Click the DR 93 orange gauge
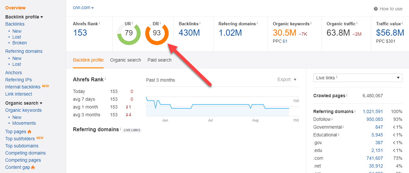The height and width of the screenshot is (173, 409). pyautogui.click(x=157, y=34)
